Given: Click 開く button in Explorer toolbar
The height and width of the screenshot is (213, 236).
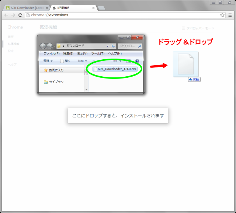Looking at the screenshot, I should (65, 61).
